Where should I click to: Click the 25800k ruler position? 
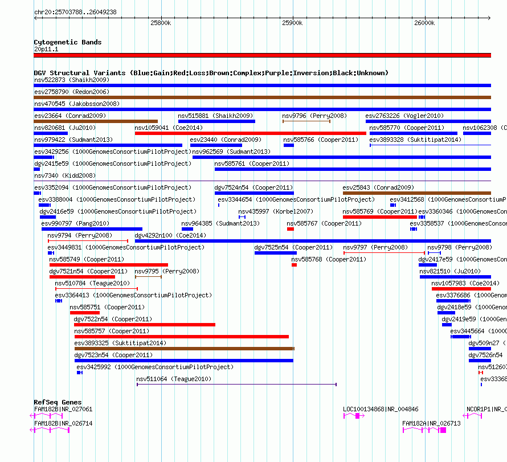(x=161, y=23)
